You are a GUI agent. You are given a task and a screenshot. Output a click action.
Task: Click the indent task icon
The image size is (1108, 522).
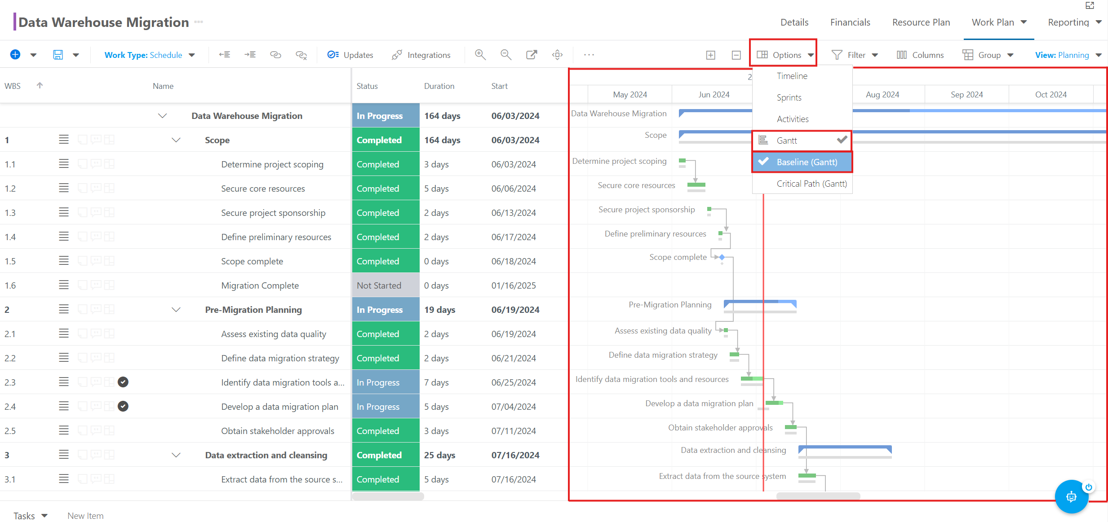coord(250,55)
